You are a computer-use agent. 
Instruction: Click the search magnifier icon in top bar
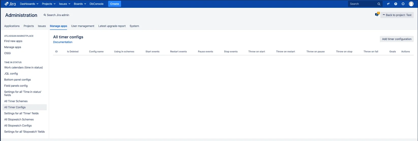point(379,4)
